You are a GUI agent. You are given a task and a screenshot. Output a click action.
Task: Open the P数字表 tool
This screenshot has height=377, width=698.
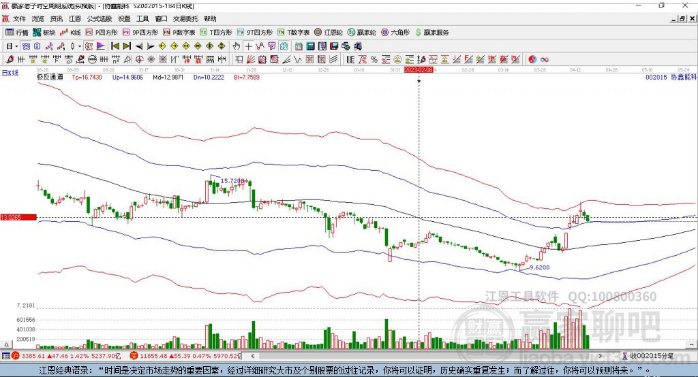(x=179, y=33)
